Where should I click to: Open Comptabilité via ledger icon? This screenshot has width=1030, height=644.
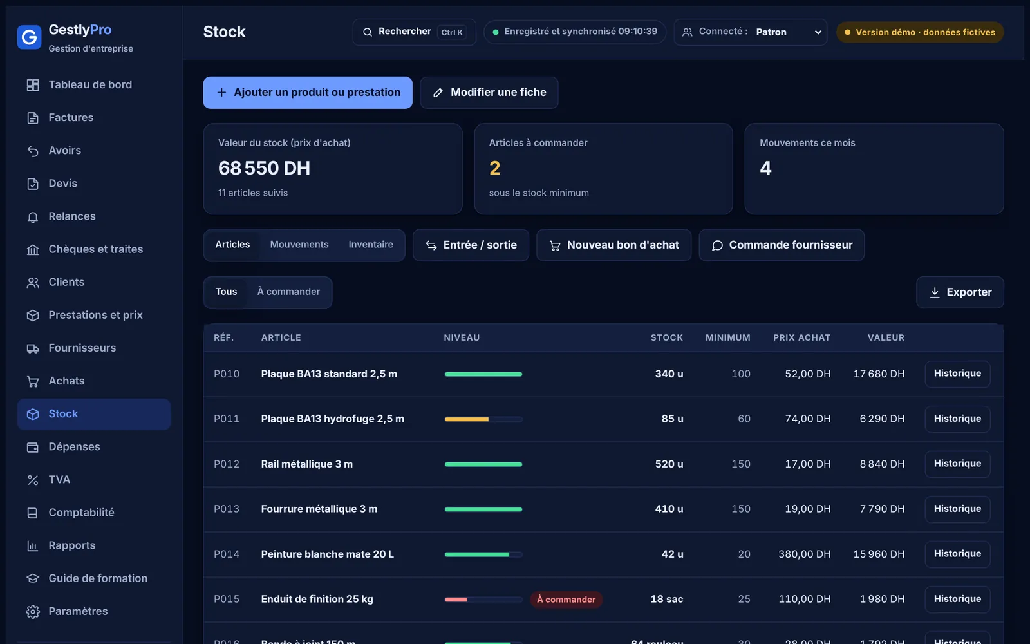pos(33,513)
